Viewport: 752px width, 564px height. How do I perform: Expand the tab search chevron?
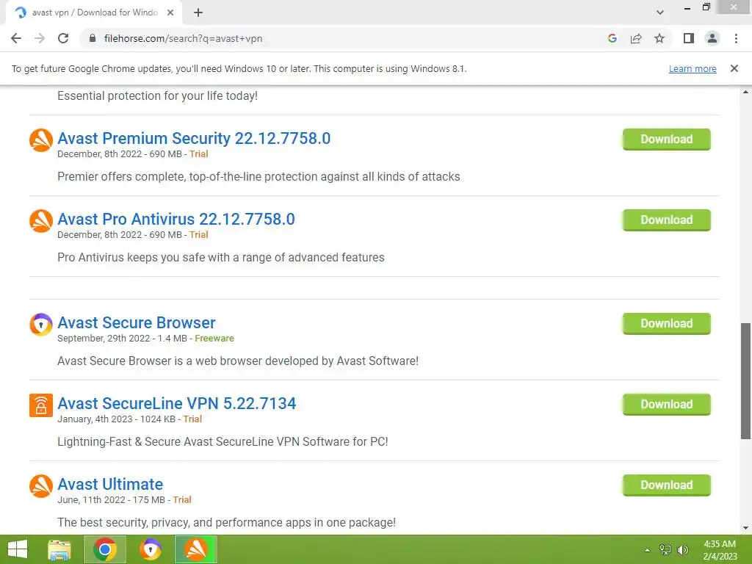tap(660, 12)
